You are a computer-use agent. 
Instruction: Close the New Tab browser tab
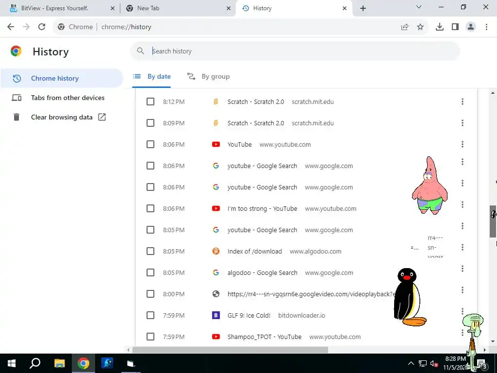229,8
